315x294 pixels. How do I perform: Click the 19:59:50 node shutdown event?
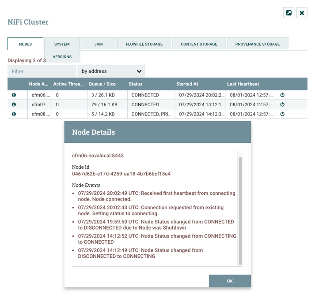156,225
